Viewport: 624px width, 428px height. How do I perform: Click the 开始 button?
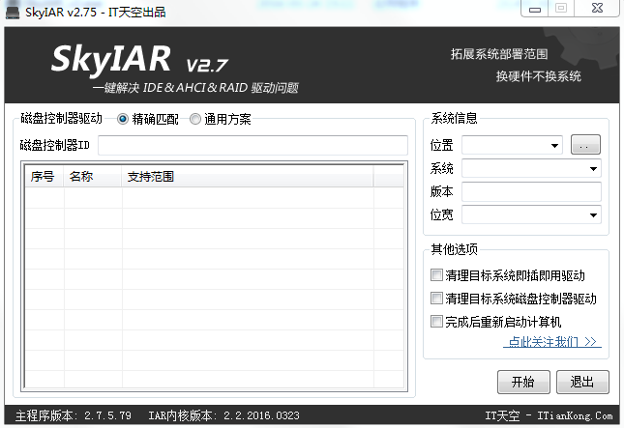(x=523, y=382)
